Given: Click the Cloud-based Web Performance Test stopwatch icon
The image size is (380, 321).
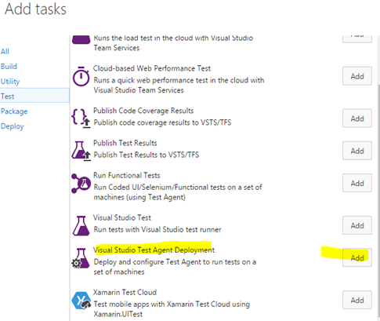Looking at the screenshot, I should (81, 77).
